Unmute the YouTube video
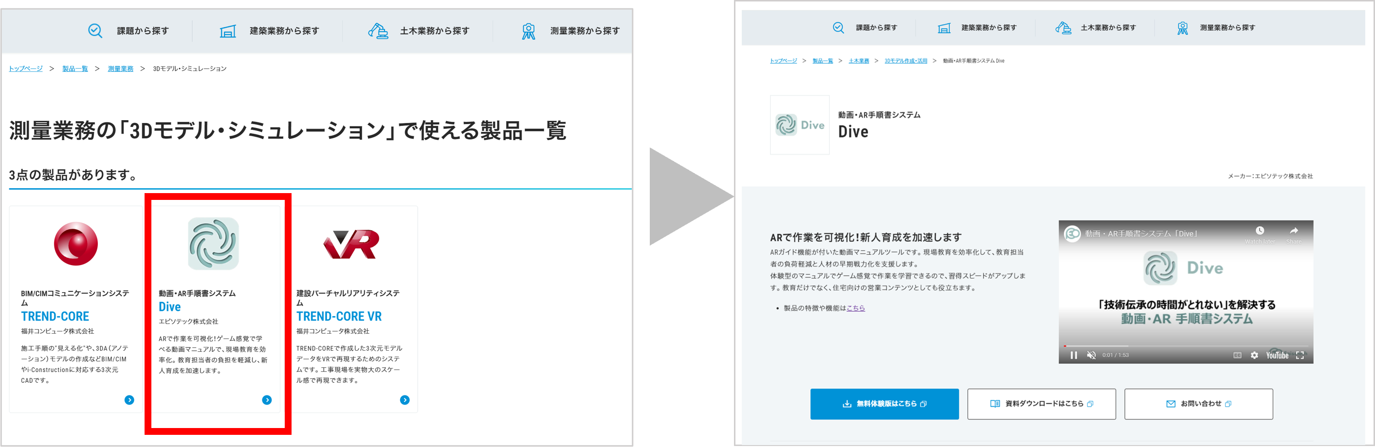This screenshot has width=1375, height=447. point(1092,355)
